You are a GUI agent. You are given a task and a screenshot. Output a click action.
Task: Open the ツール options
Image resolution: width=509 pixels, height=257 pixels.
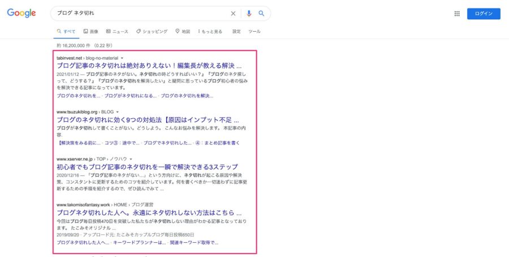coord(255,32)
